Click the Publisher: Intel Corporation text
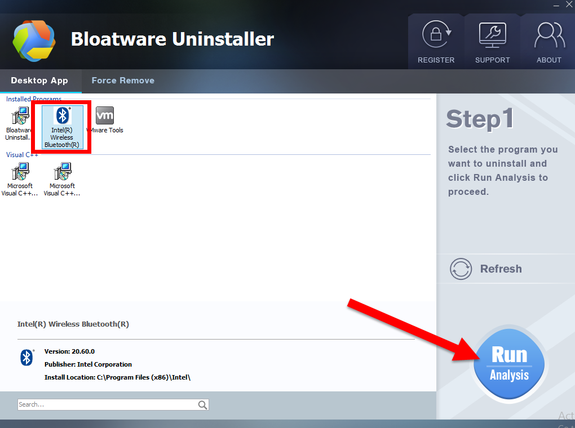Image resolution: width=575 pixels, height=428 pixels. pos(88,364)
